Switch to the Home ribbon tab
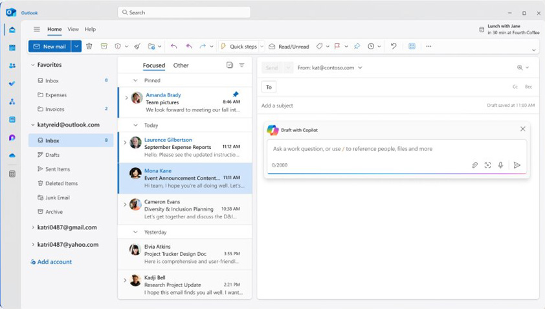The image size is (545, 309). click(x=54, y=29)
